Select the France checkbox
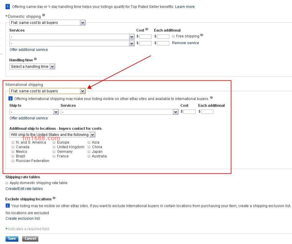The width and height of the screenshot is (292, 244). (x=54, y=156)
